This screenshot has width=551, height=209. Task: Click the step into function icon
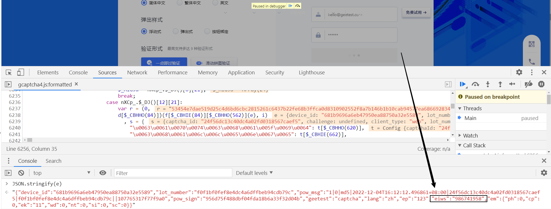[x=488, y=84]
